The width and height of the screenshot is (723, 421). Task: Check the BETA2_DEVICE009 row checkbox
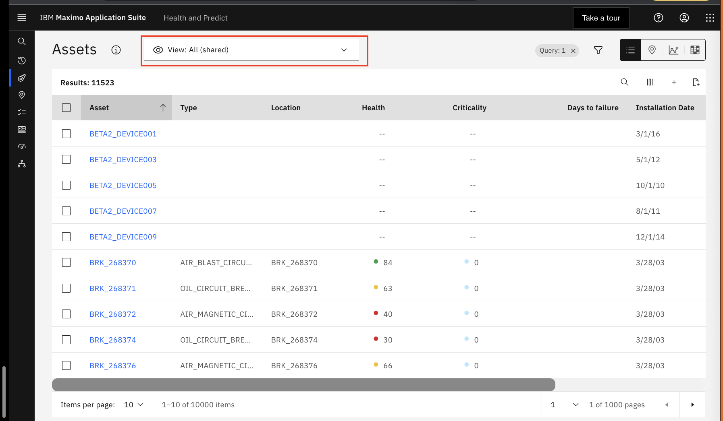coord(66,237)
